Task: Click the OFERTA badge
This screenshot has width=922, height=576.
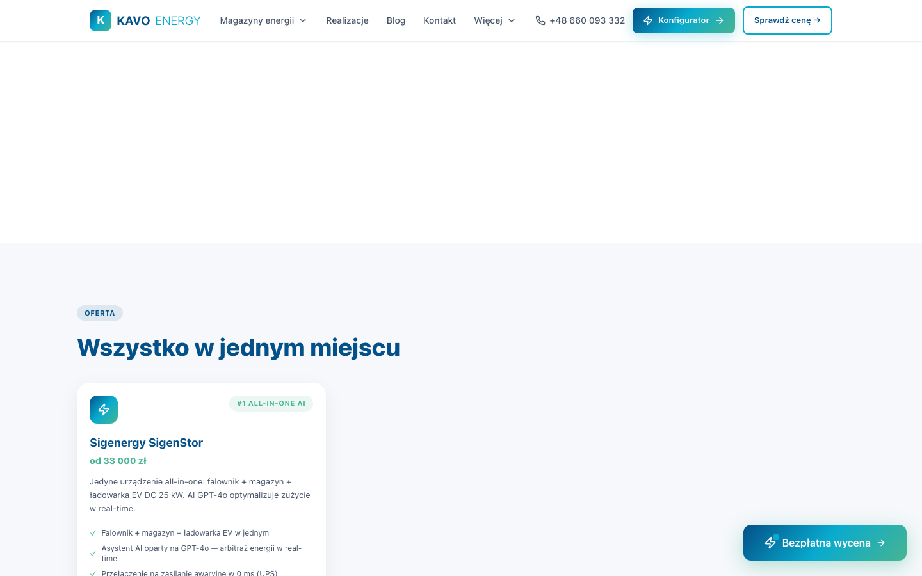Action: point(100,313)
